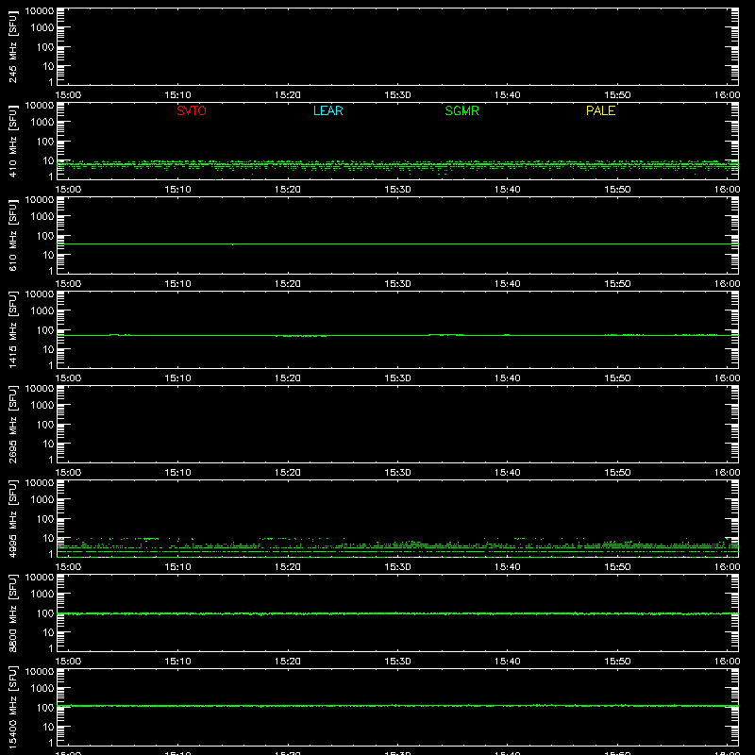Click the scattered 4995 MHz data points band
The height and width of the screenshot is (755, 755).
pos(397,547)
